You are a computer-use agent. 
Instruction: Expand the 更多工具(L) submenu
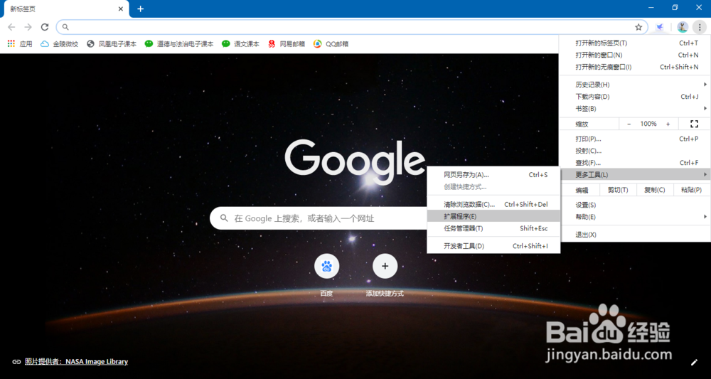(635, 174)
